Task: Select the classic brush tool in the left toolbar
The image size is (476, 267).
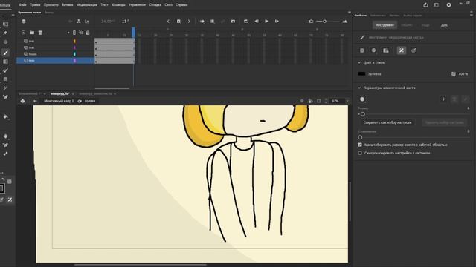Action: (5, 53)
